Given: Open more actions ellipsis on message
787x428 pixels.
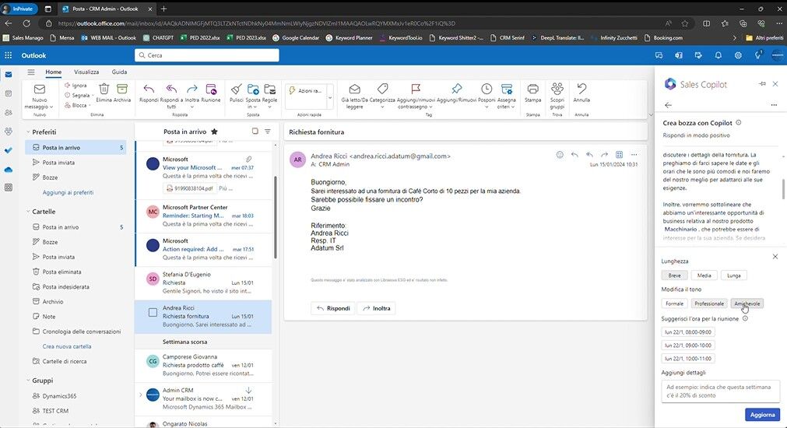Looking at the screenshot, I should click(x=634, y=155).
